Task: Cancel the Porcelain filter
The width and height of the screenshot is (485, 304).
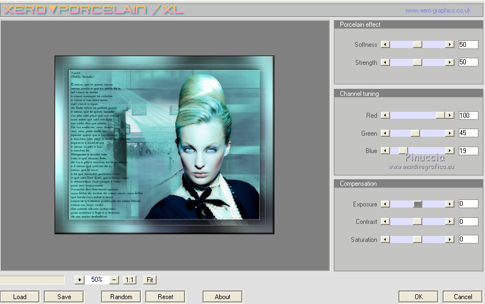Action: click(463, 297)
